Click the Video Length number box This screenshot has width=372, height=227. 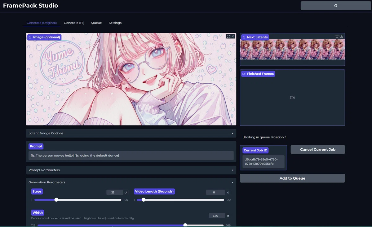click(x=215, y=192)
